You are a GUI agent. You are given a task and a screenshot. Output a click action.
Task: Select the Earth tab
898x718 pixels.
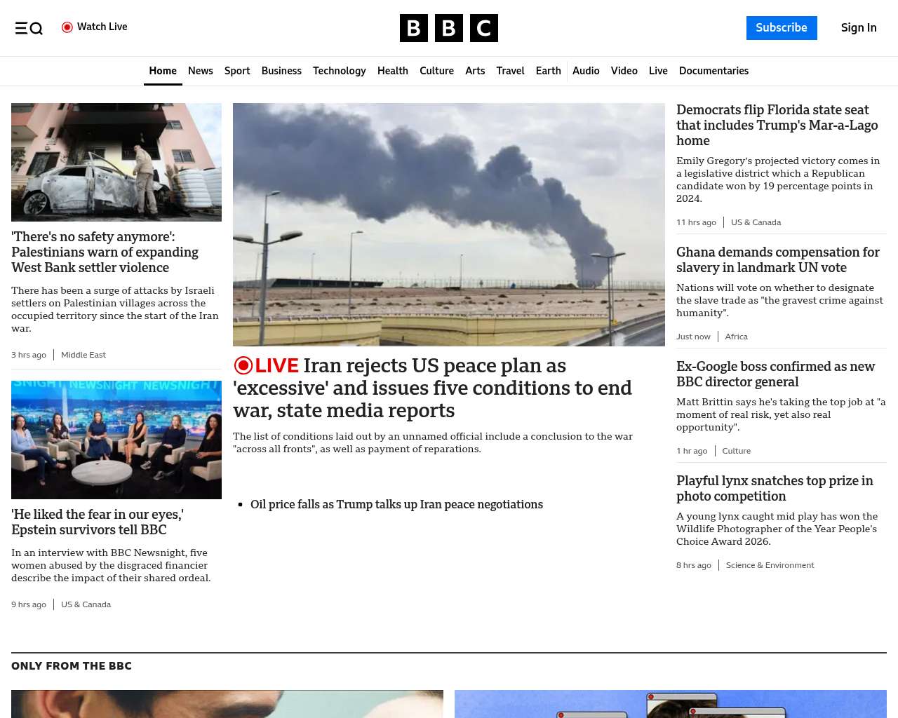549,71
